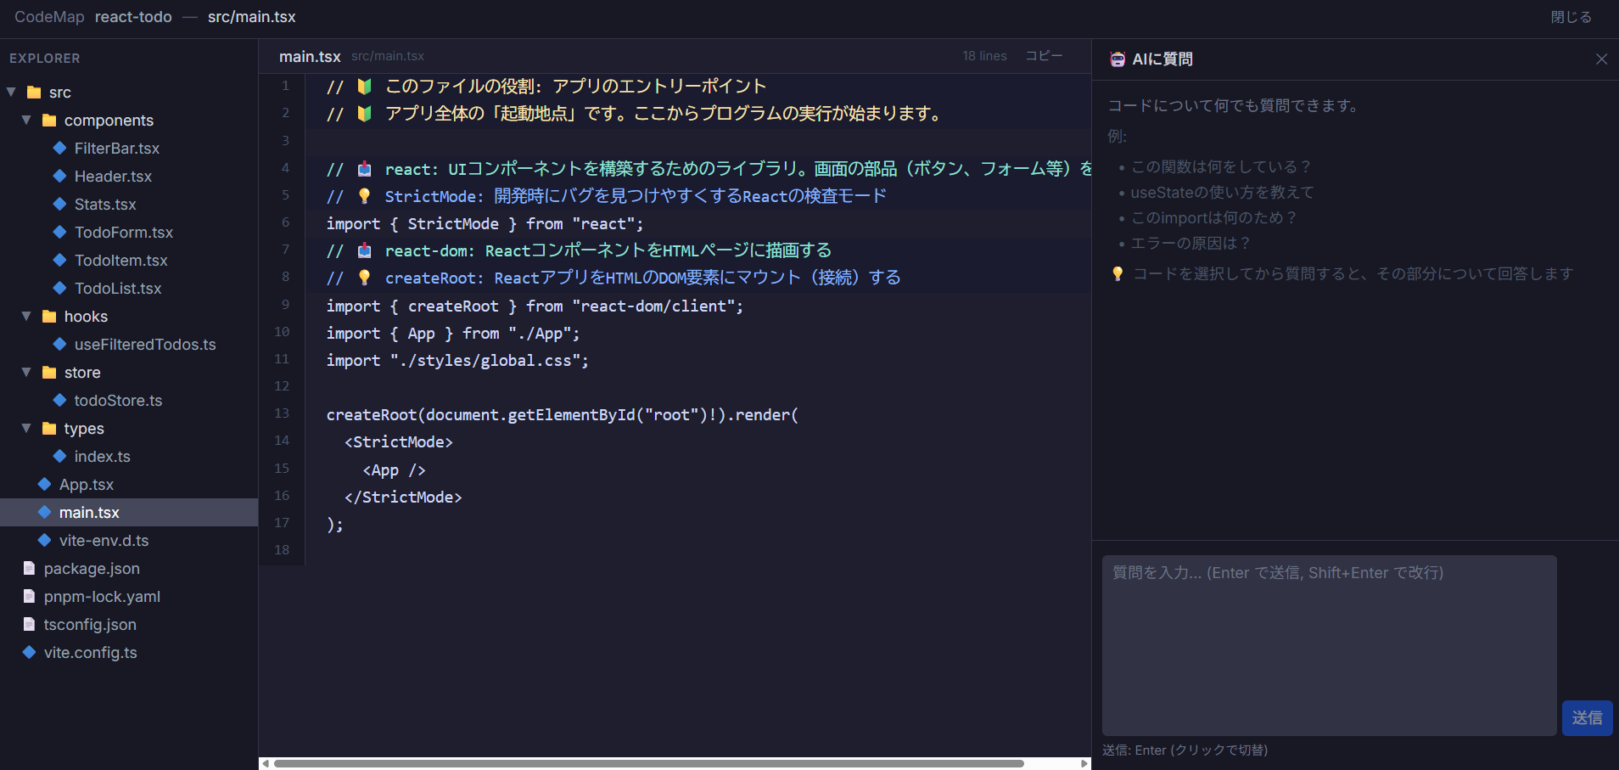Click the pnpm-lock.yaml document icon
Screen dimensions: 1619x770
pyautogui.click(x=29, y=596)
